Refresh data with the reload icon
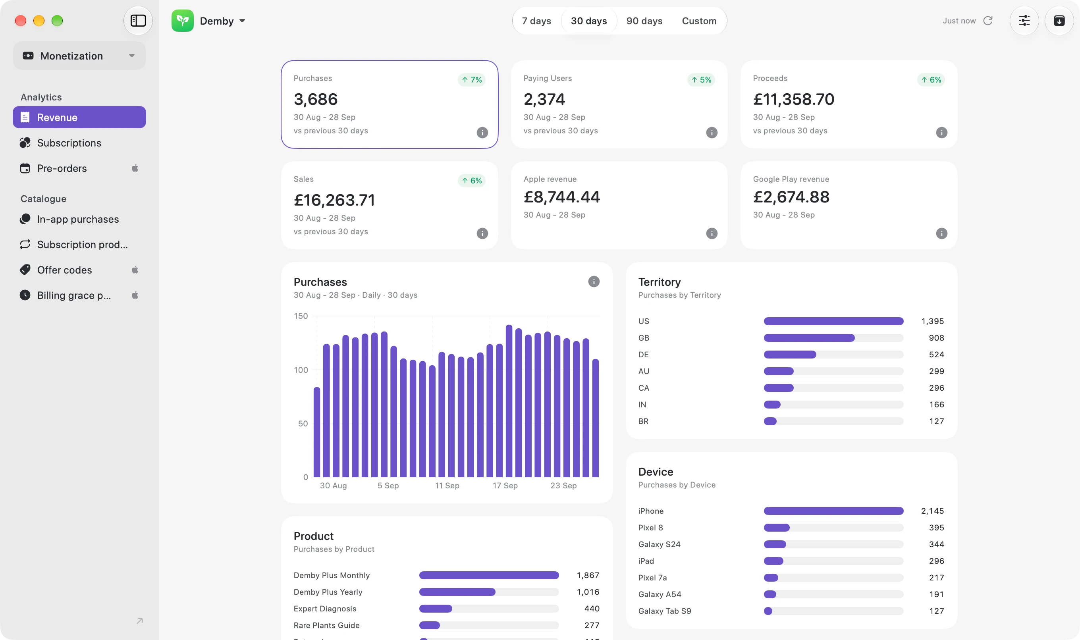 click(988, 21)
